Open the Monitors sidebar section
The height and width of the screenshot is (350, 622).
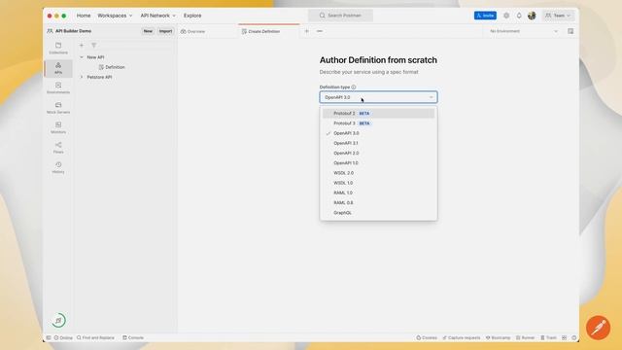coord(58,127)
